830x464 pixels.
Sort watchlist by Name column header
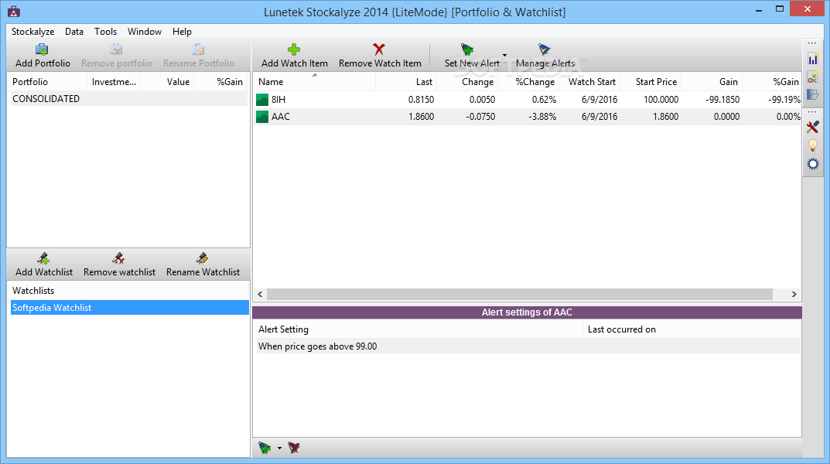[314, 82]
